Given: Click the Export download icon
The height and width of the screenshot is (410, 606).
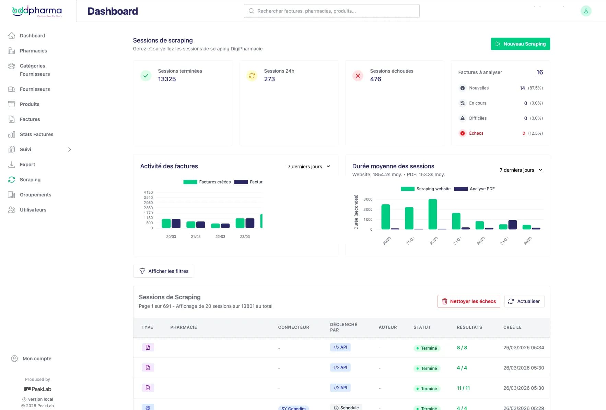Looking at the screenshot, I should coord(12,165).
